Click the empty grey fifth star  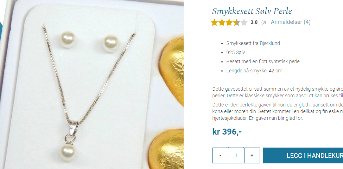tap(244, 22)
